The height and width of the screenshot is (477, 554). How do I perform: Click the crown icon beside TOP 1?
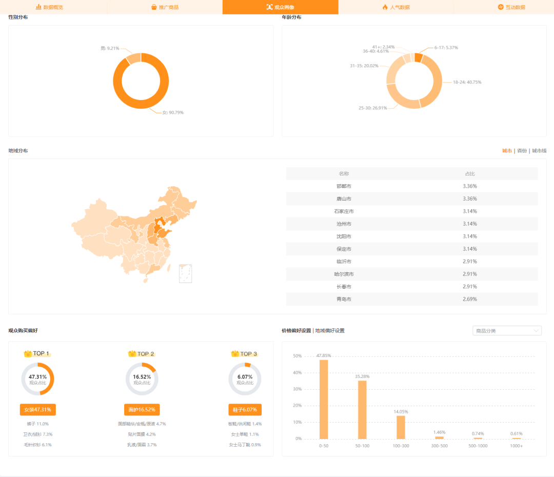[x=28, y=354]
